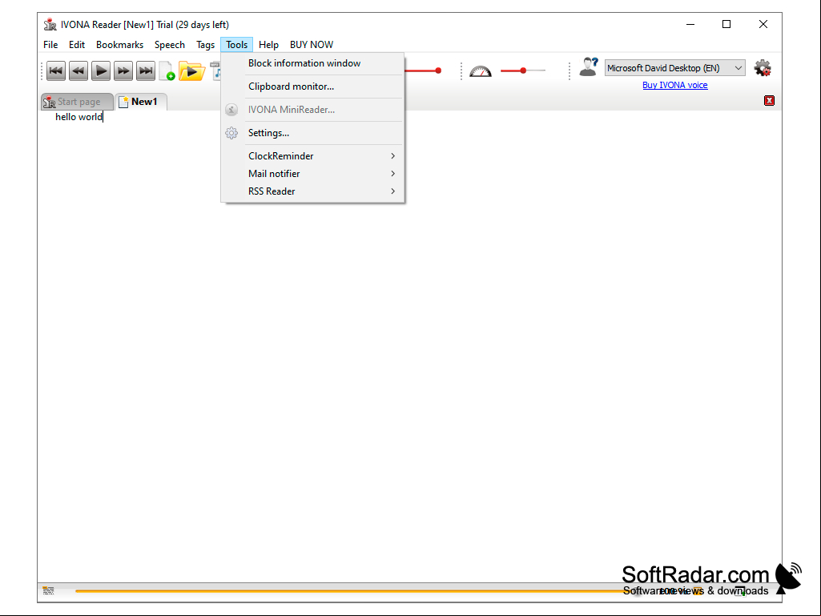Start reading with the Play button
This screenshot has width=821, height=616.
click(101, 70)
